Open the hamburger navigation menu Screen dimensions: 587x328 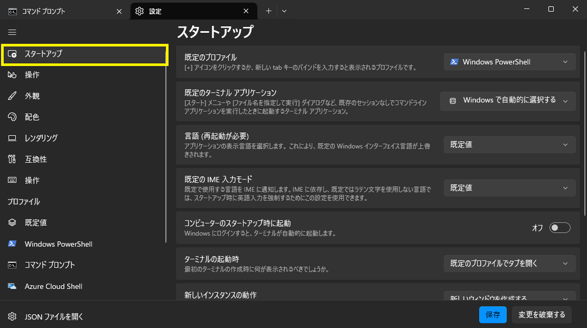coord(12,32)
